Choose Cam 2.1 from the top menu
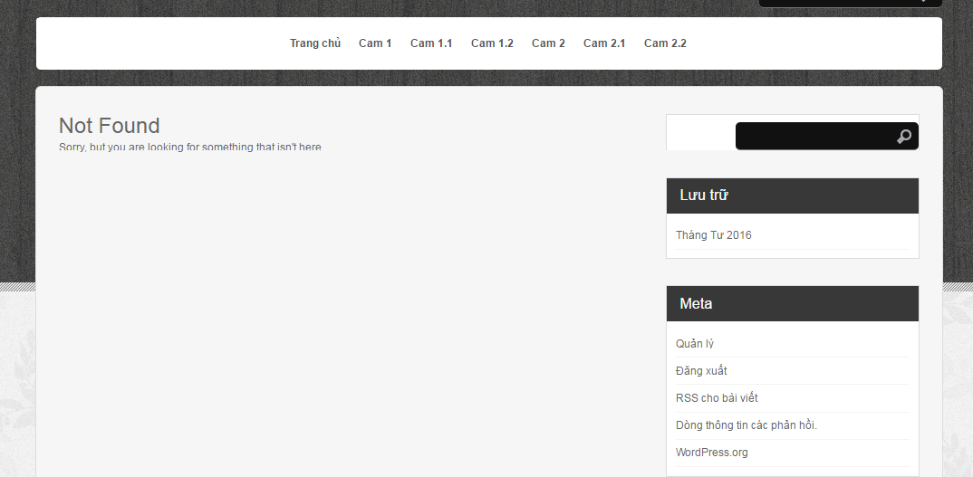 [604, 43]
